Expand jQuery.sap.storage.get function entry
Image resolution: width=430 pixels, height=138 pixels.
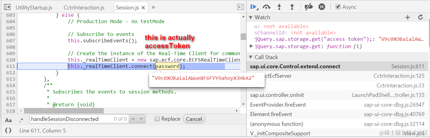252,46
